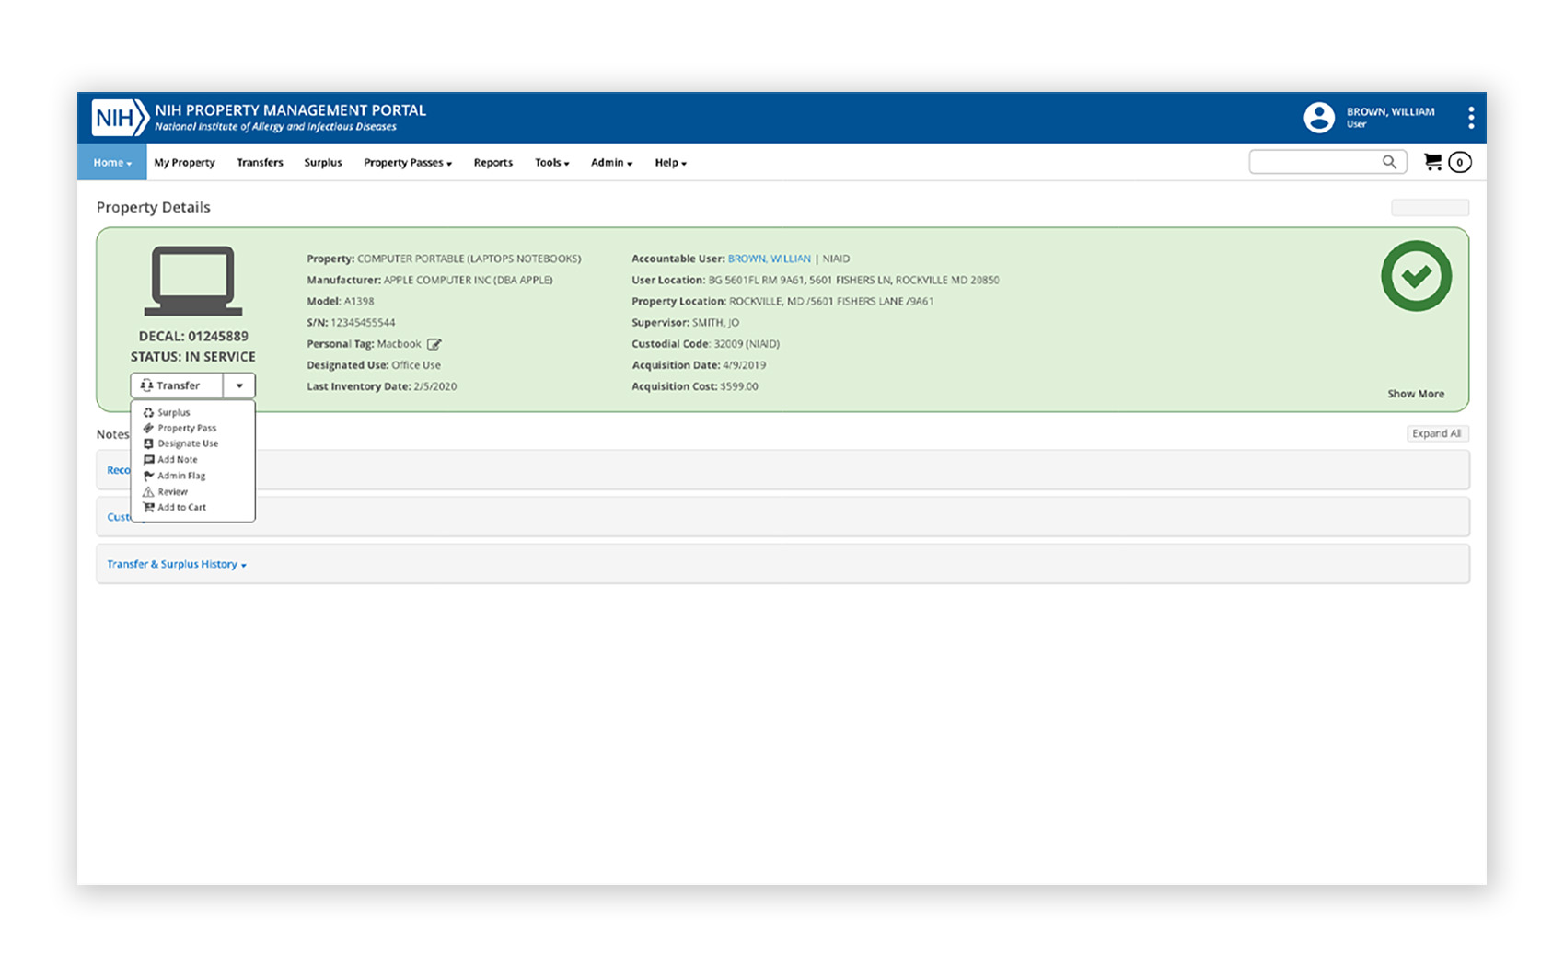Open the Property Passes dropdown in the navbar
Image resolution: width=1564 pixels, height=977 pixels.
tap(407, 163)
